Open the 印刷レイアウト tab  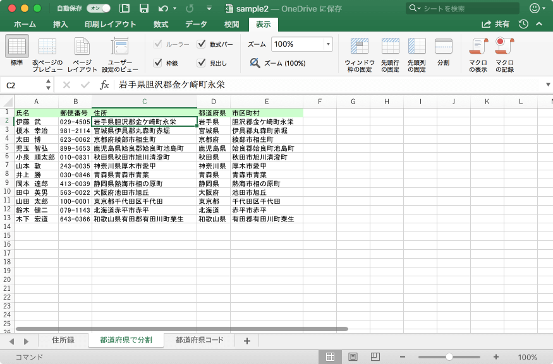(111, 24)
